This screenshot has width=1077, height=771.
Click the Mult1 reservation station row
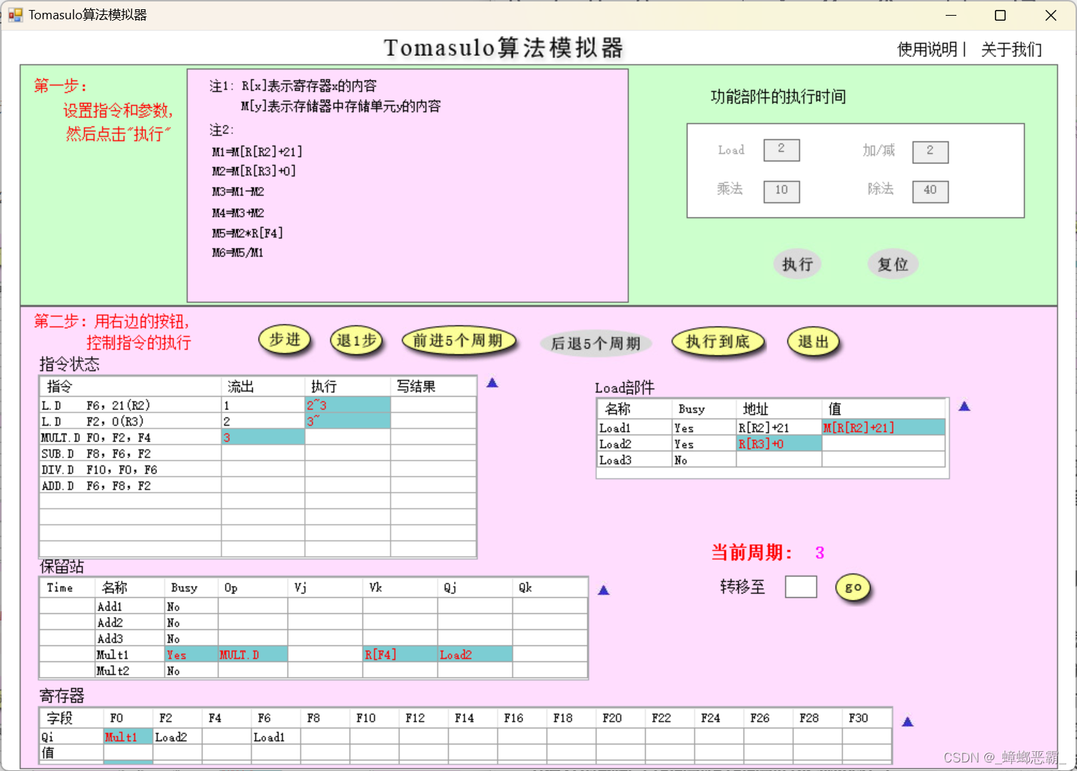coord(313,654)
